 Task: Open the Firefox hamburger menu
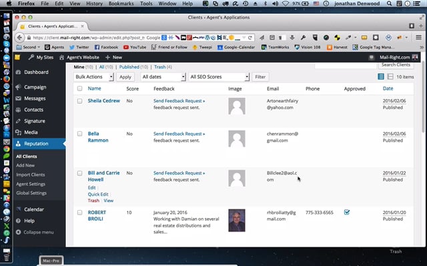[x=418, y=37]
